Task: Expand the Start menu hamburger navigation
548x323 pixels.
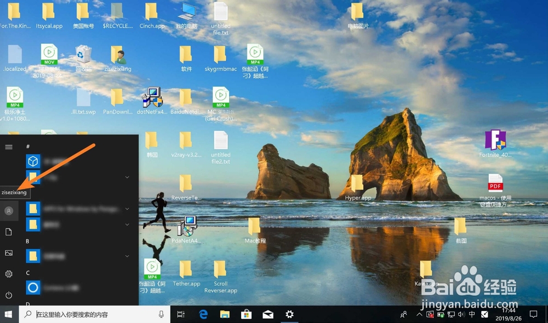Action: (9, 146)
